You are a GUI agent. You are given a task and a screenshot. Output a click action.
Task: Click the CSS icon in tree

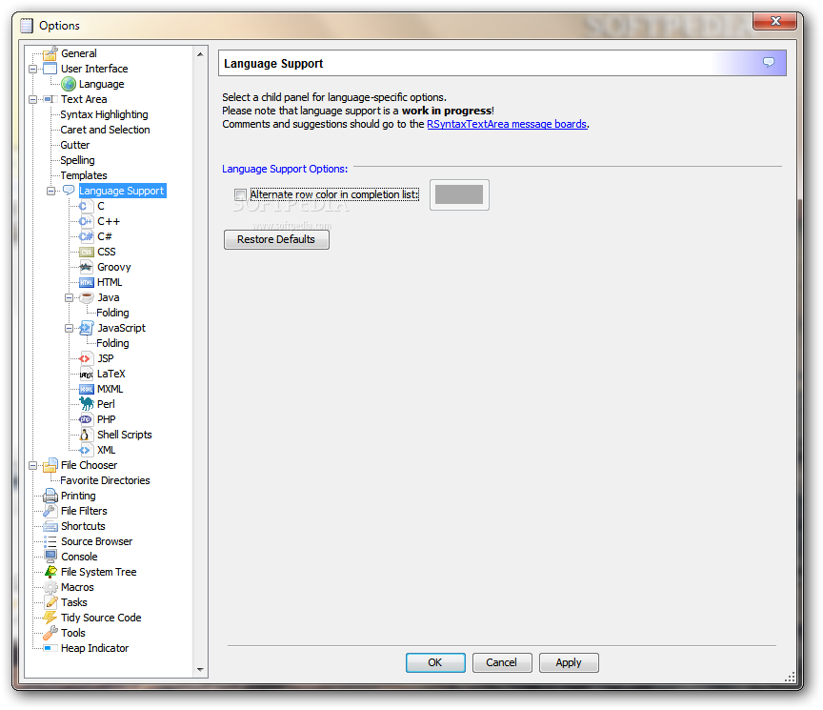(86, 252)
